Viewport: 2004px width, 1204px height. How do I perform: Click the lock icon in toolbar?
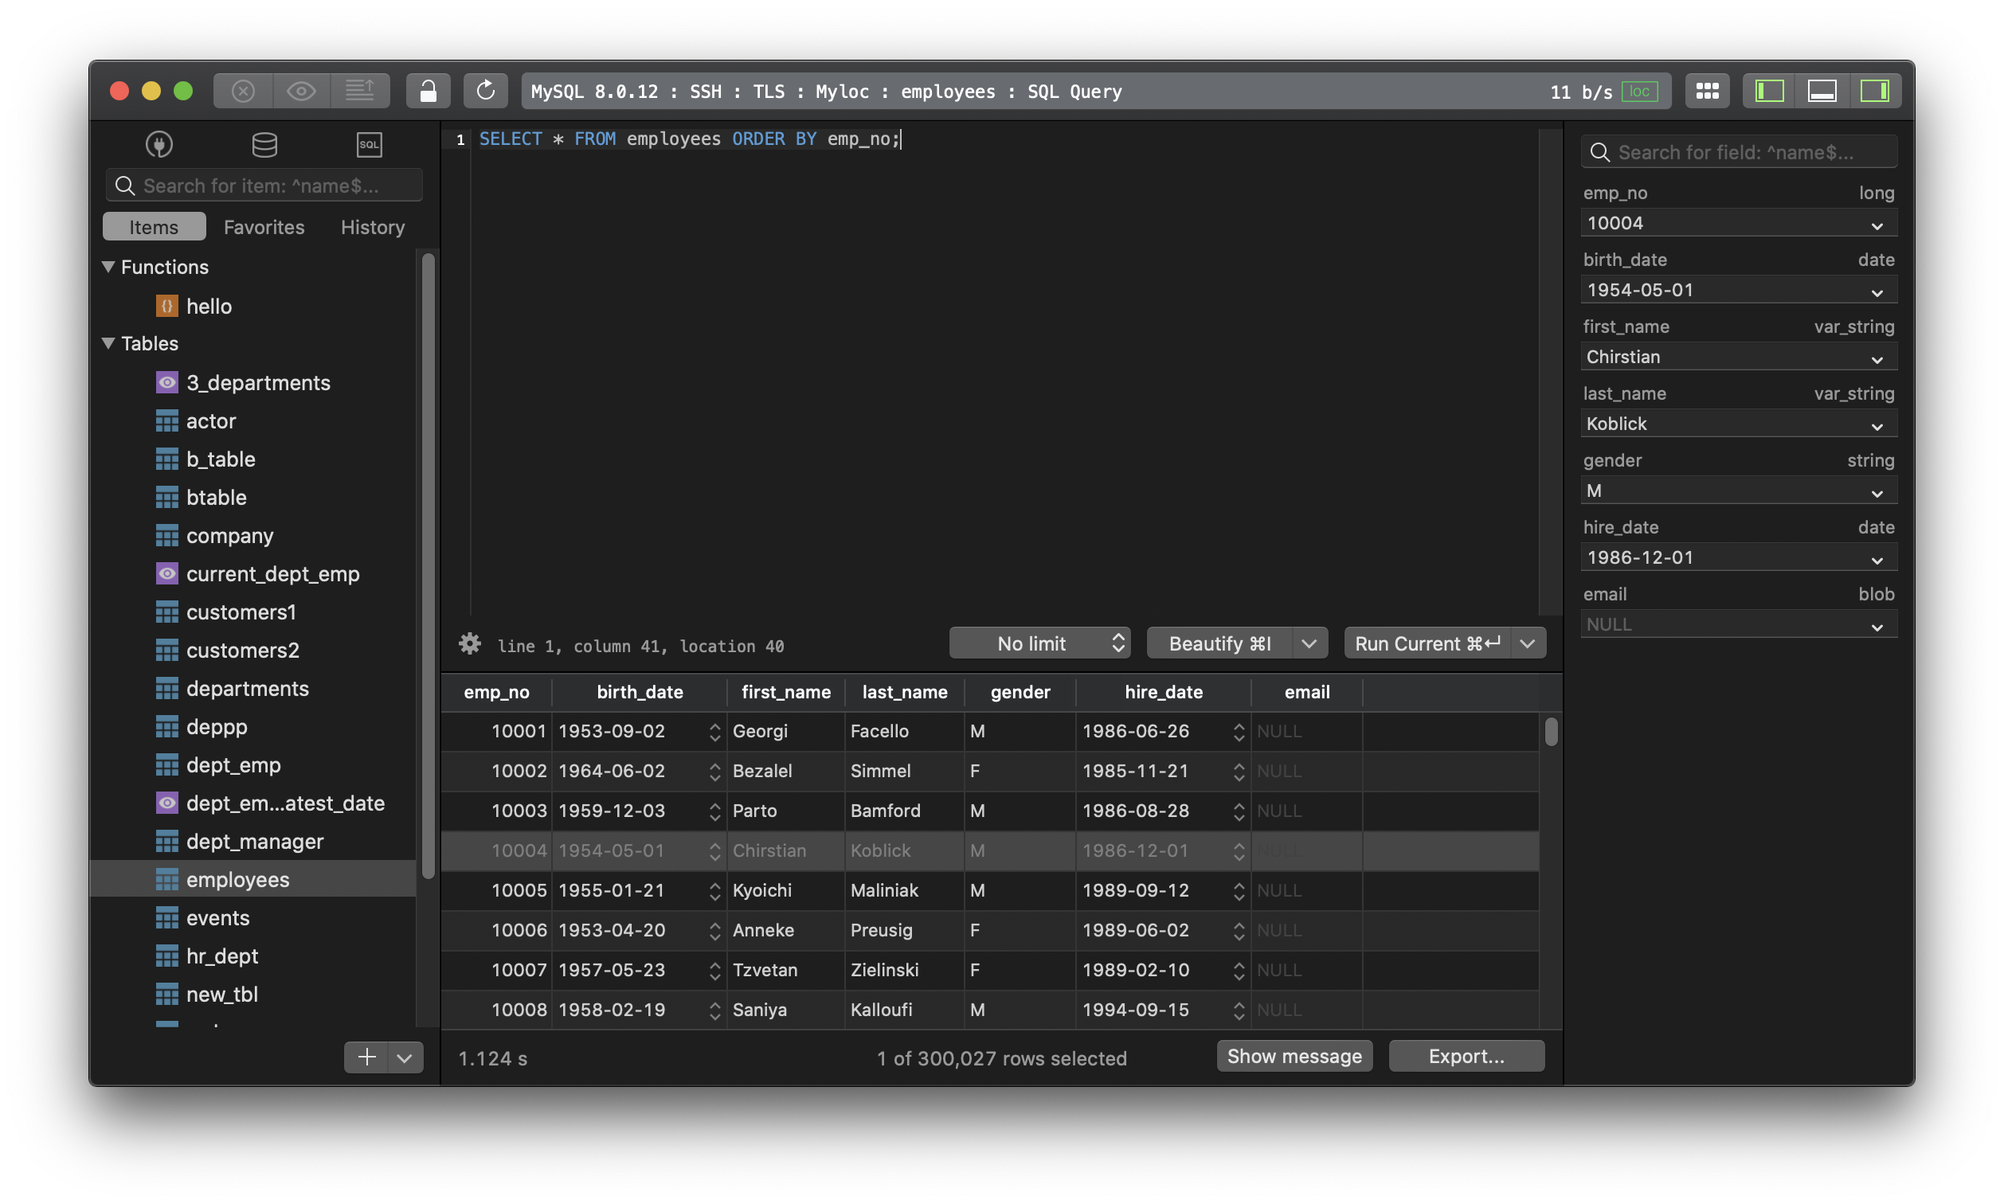(428, 91)
